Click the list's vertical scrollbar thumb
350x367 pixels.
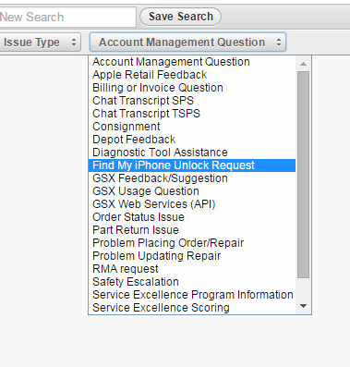coord(303,175)
